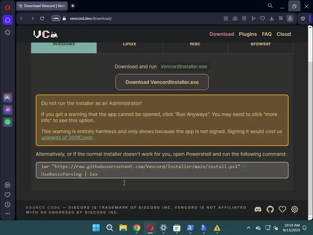Open Discord server footer icon
313x235 pixels.
258,209
